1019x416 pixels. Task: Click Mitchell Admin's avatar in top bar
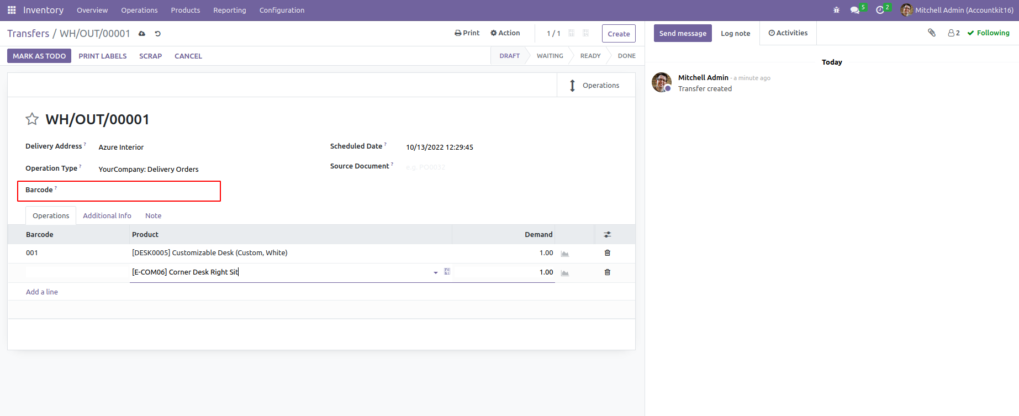coord(906,10)
